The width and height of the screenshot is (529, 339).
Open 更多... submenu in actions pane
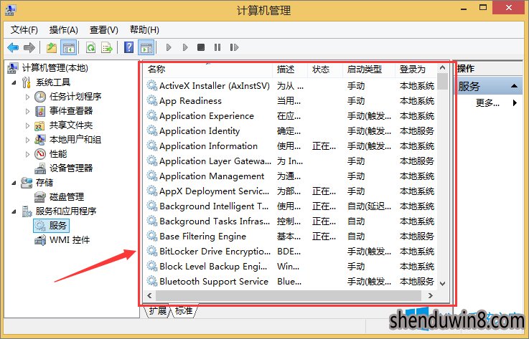pos(487,102)
